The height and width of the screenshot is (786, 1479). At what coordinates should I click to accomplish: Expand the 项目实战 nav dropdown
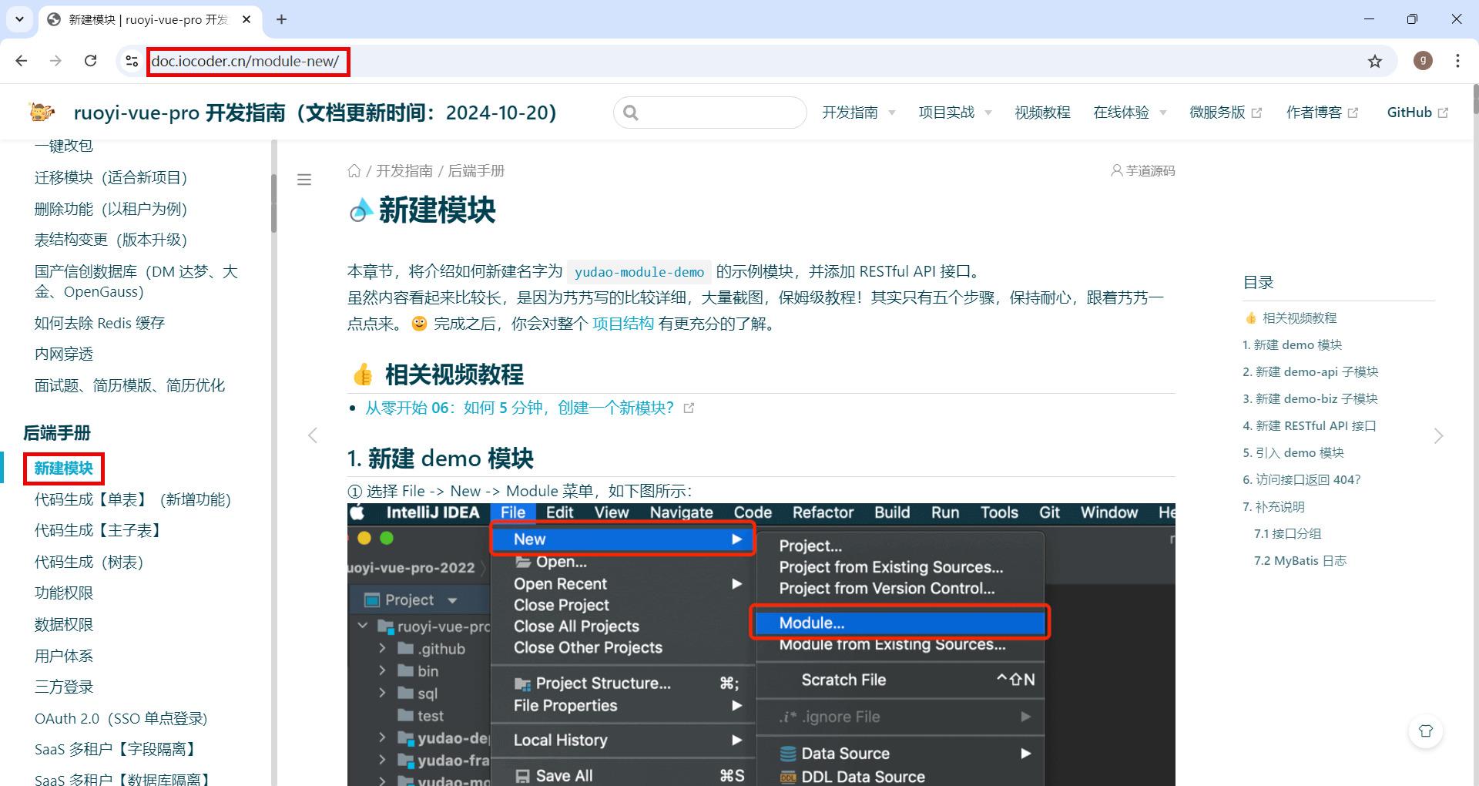954,113
